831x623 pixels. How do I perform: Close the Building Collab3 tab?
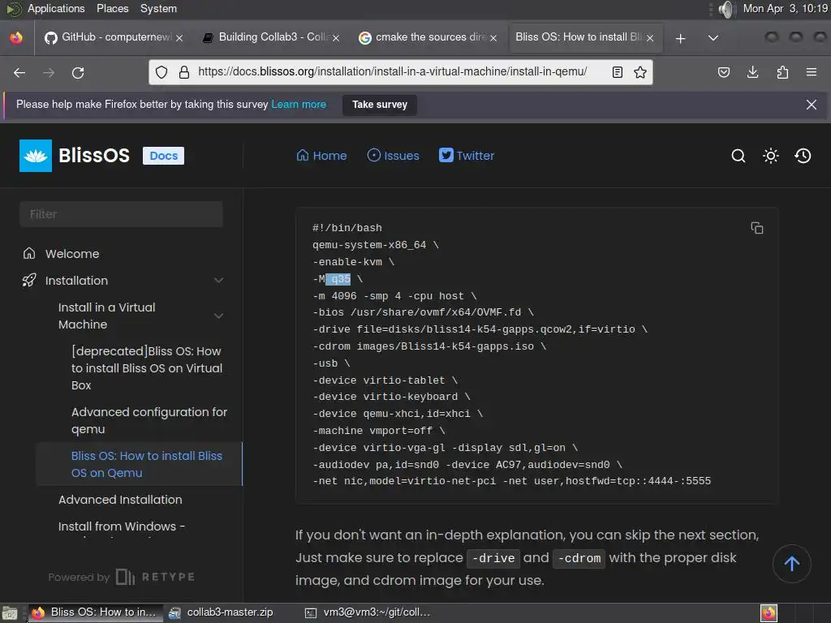click(x=336, y=38)
